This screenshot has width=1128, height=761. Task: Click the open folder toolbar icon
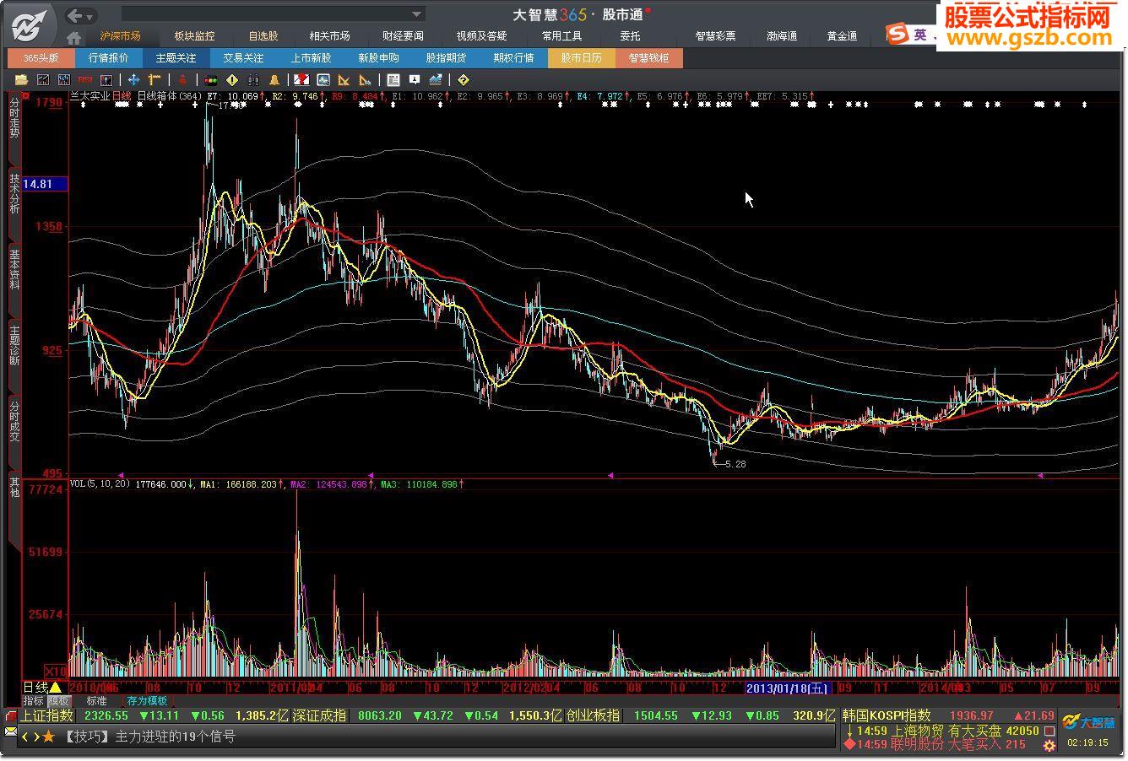[x=23, y=80]
